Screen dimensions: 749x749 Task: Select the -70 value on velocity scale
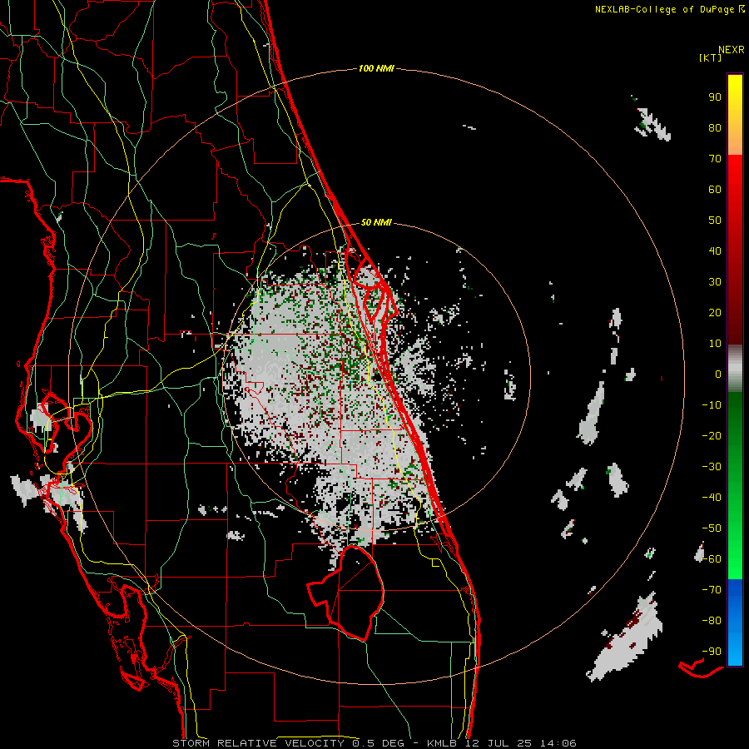coord(712,590)
